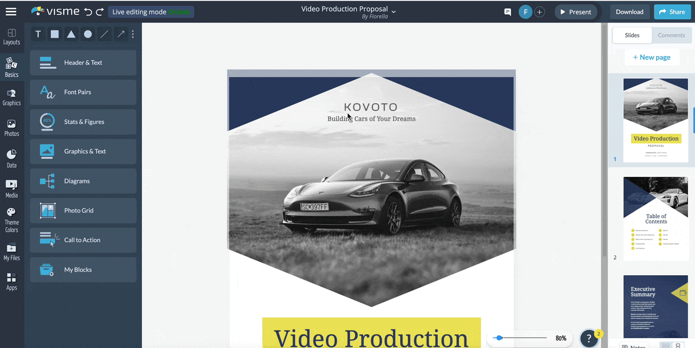Select the Text tool
This screenshot has width=695, height=348.
(x=38, y=34)
